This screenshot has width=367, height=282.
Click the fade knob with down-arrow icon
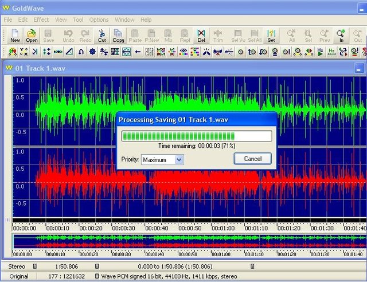tap(263, 52)
